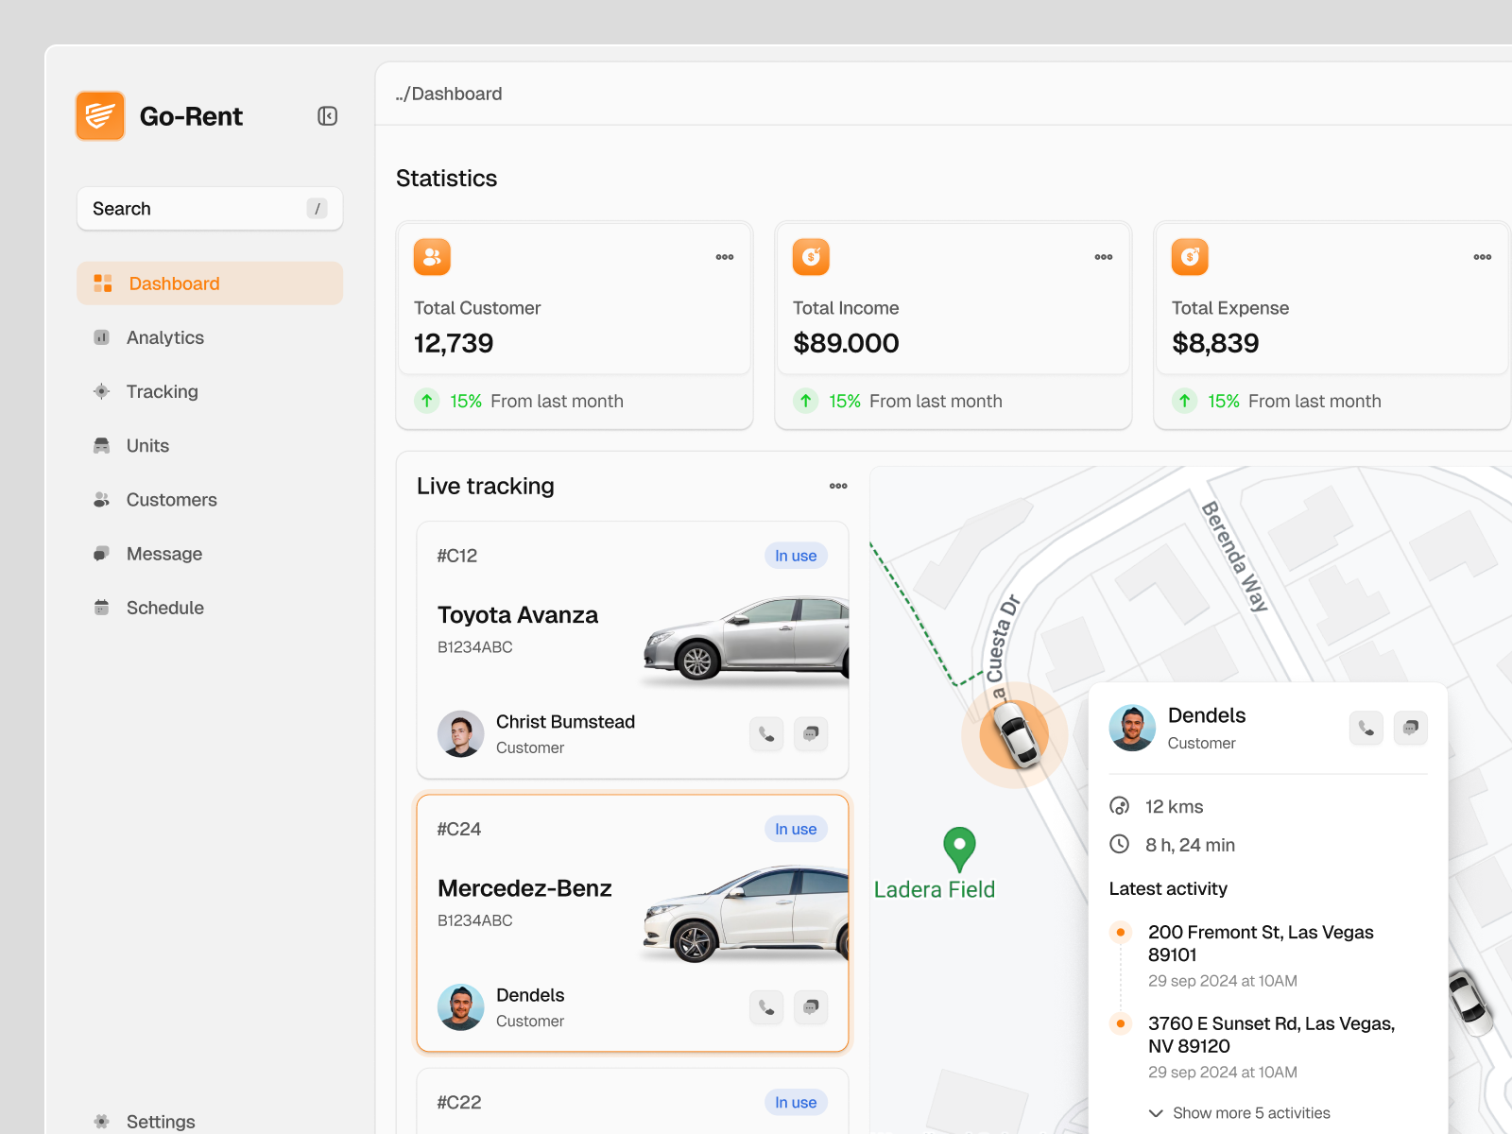
Task: Select the Dendels customer avatar on the map popup
Action: pyautogui.click(x=1131, y=728)
